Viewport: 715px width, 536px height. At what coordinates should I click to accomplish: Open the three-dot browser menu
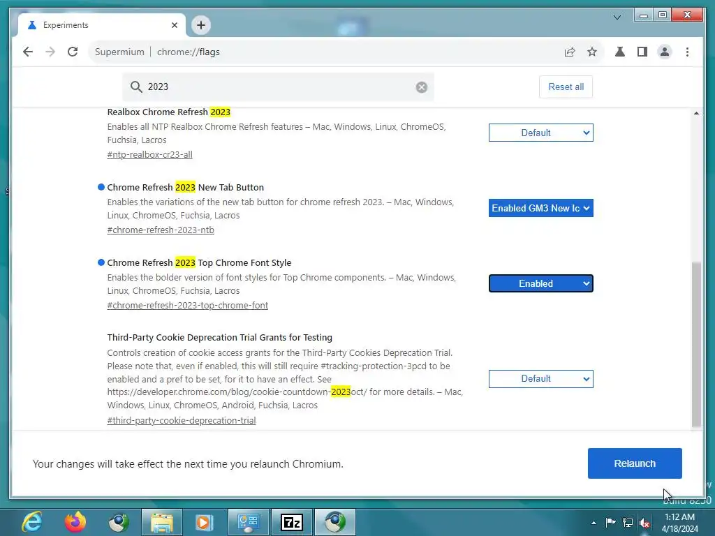point(687,52)
